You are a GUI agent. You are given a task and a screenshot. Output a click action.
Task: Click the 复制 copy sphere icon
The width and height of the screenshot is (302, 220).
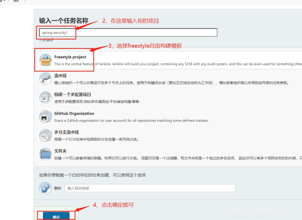point(45,188)
